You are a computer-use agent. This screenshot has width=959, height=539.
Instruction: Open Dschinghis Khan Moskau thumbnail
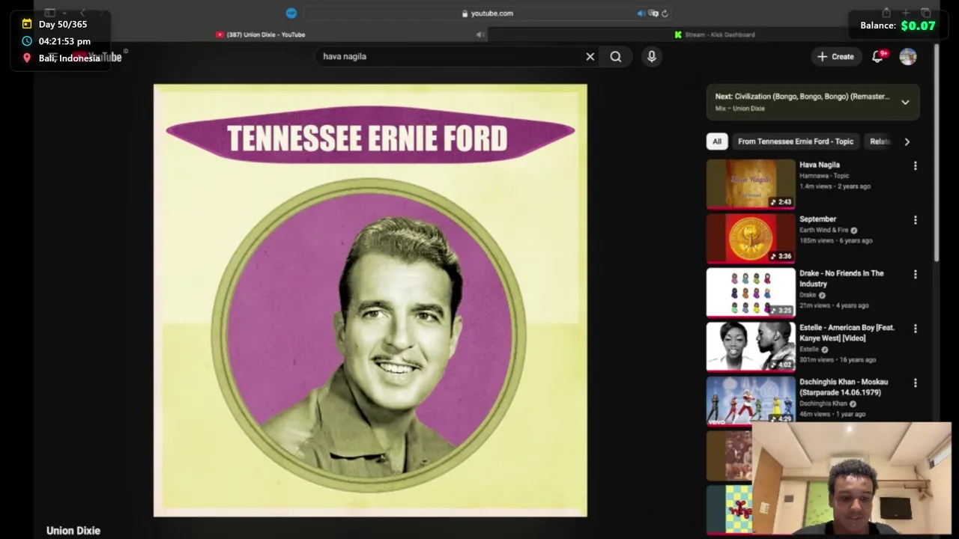click(x=751, y=401)
